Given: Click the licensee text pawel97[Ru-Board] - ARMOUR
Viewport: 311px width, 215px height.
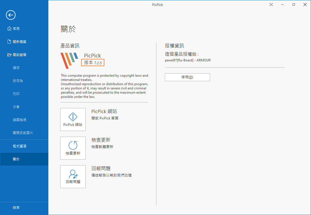Looking at the screenshot, I should (x=188, y=60).
